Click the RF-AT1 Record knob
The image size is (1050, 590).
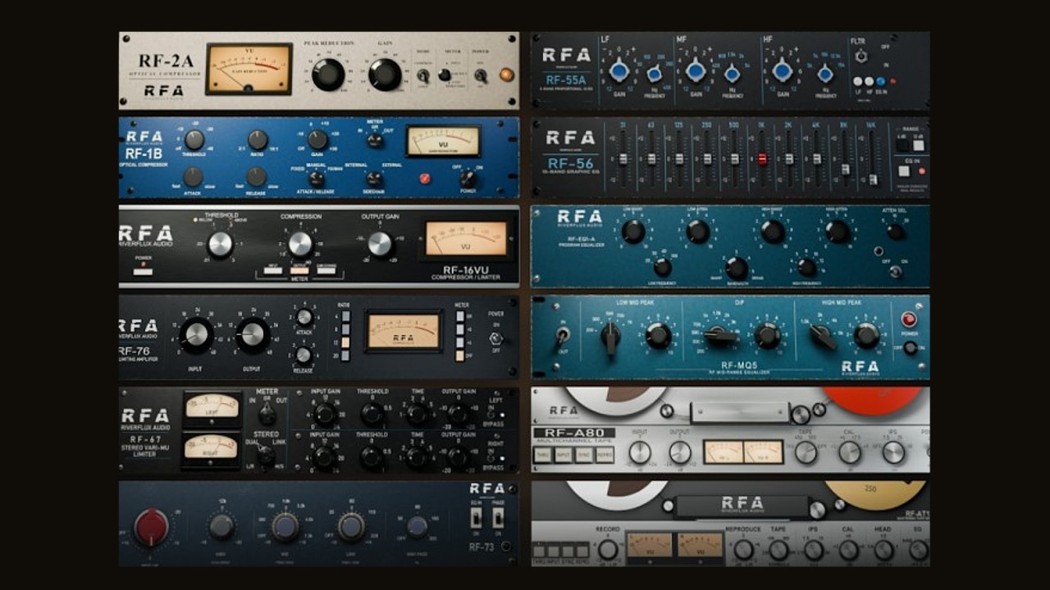[608, 549]
